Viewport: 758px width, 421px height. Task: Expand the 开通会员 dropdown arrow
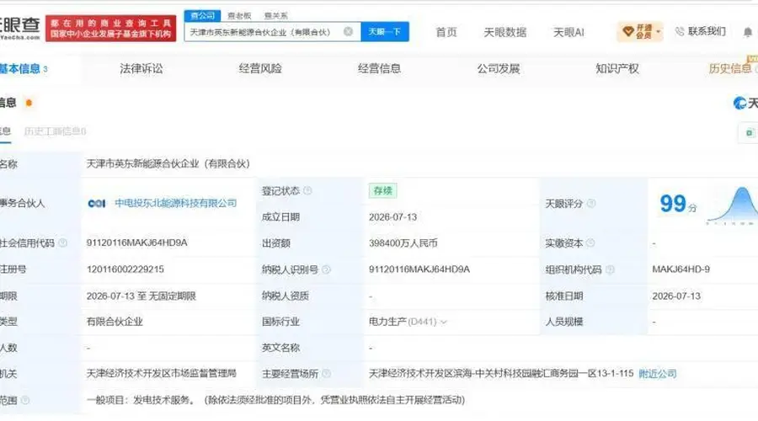[x=658, y=32]
